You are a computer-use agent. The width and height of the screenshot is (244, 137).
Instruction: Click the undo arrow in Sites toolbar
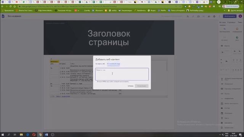point(188,16)
